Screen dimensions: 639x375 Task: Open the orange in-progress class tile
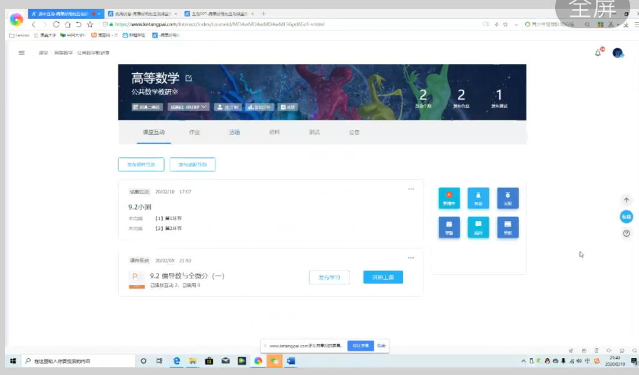click(x=449, y=198)
